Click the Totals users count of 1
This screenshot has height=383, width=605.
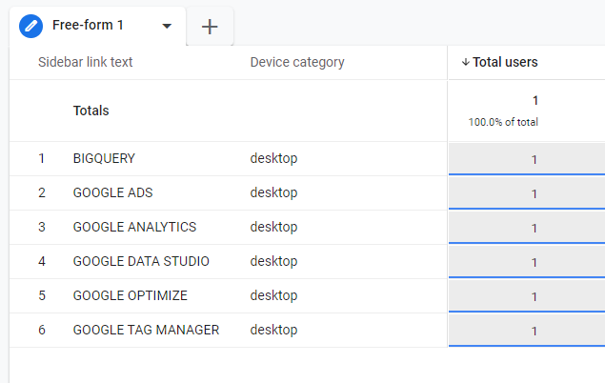535,101
